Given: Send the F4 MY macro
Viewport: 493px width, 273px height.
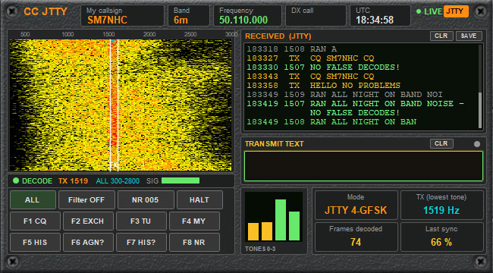Looking at the screenshot, I should (194, 221).
